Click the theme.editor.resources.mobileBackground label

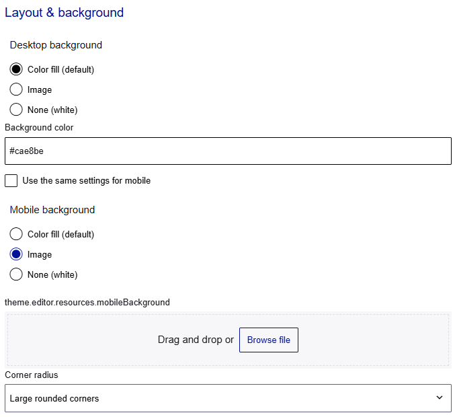pyautogui.click(x=87, y=302)
